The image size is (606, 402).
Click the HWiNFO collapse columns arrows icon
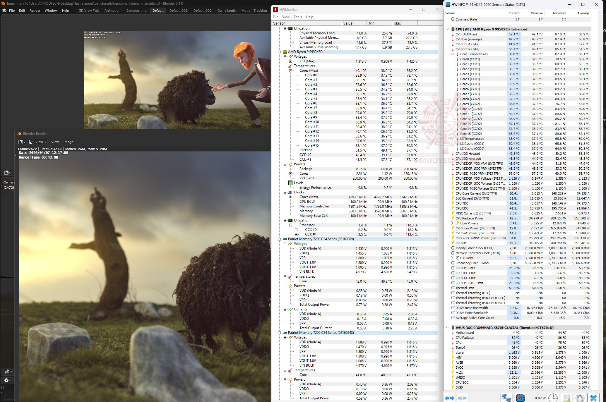point(462,398)
